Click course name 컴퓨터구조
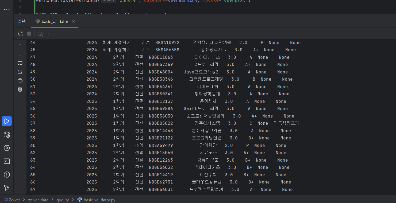 click(208, 160)
